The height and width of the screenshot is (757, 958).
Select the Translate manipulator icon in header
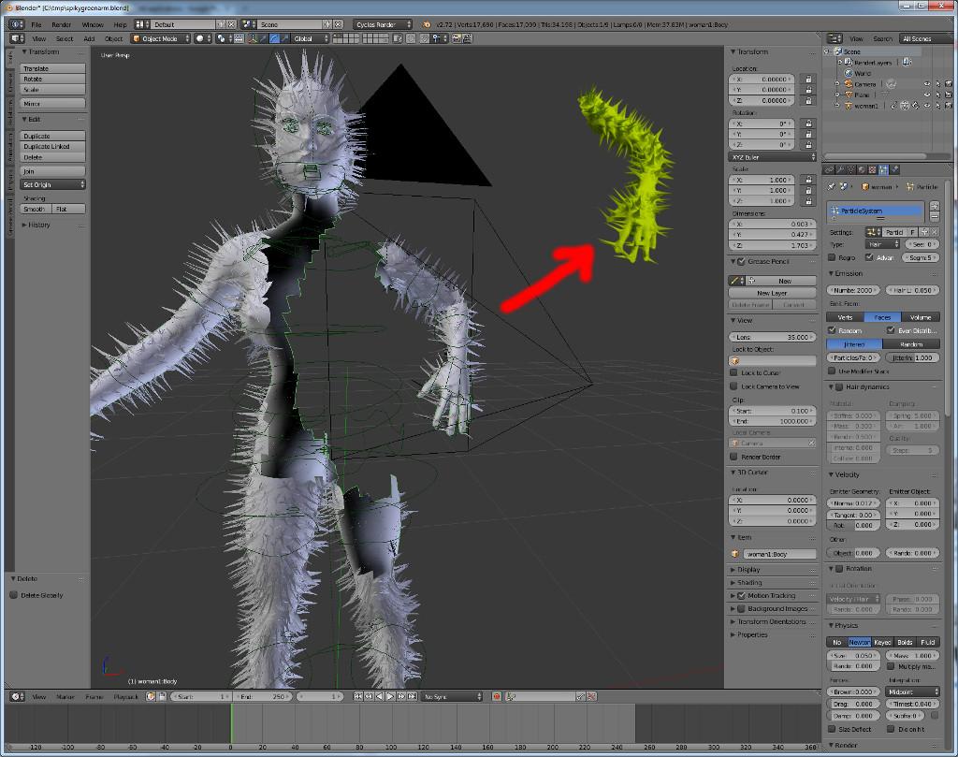(x=263, y=38)
